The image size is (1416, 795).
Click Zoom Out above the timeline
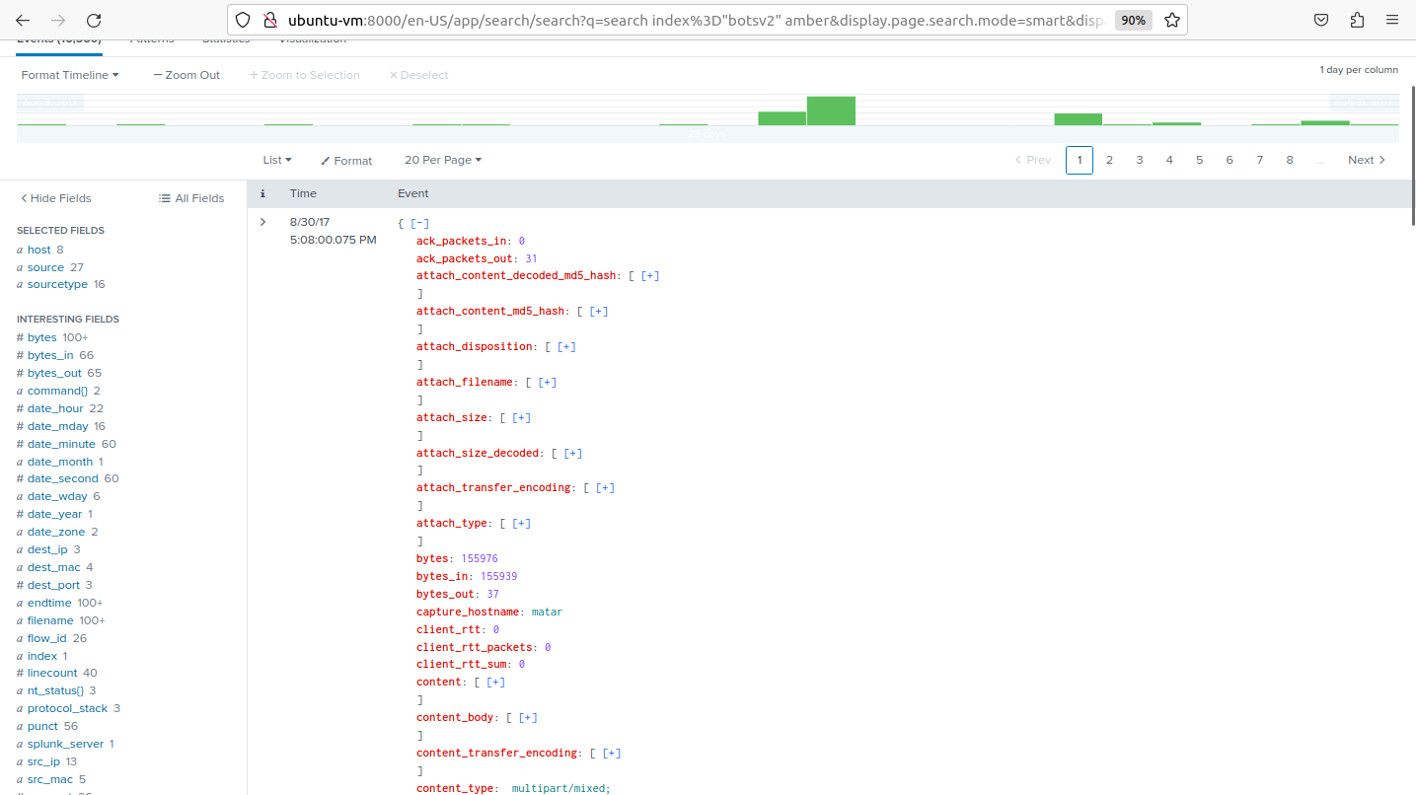coord(186,74)
